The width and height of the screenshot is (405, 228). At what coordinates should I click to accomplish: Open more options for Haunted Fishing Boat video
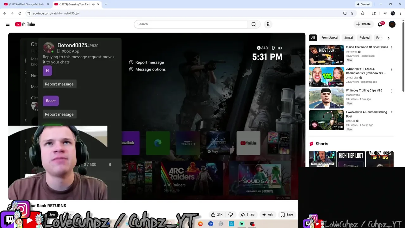click(x=392, y=113)
